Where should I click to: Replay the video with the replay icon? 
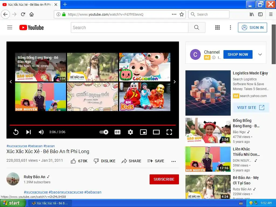pyautogui.click(x=16, y=132)
